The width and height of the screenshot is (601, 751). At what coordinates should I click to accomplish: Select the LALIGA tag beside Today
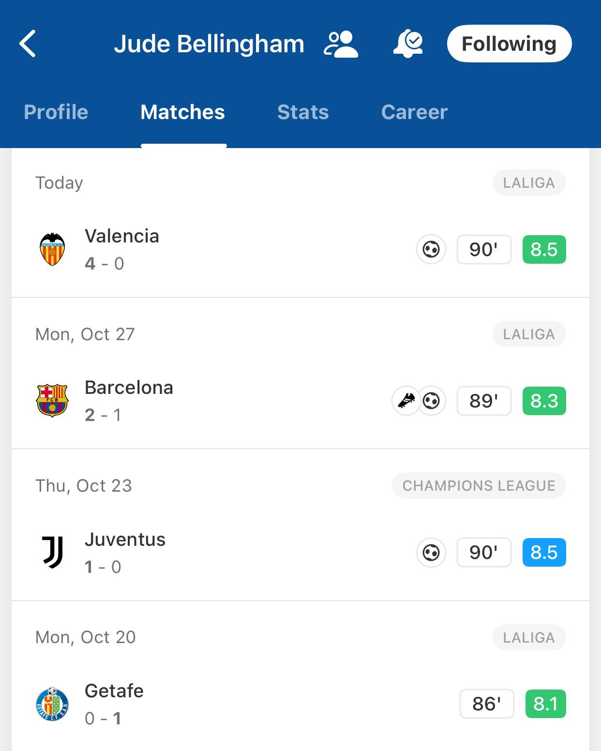[x=529, y=183]
